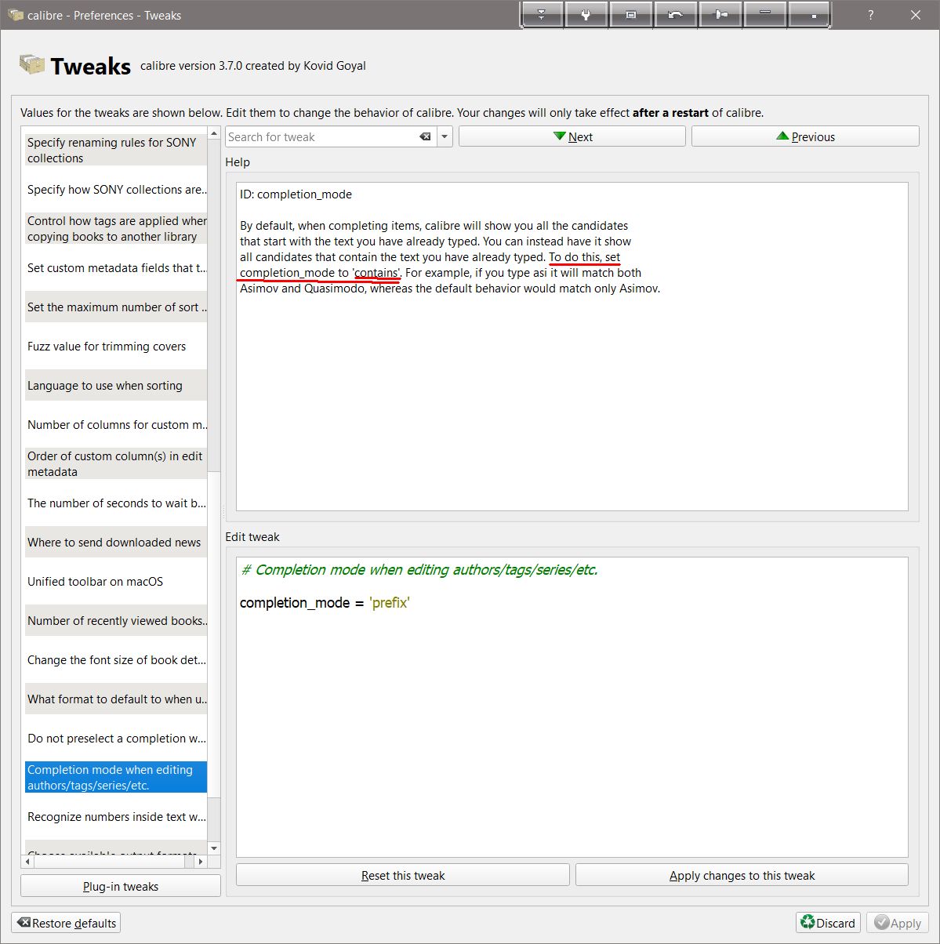This screenshot has height=944, width=940.
Task: Open Plug-in tweaks
Action: coord(121,886)
